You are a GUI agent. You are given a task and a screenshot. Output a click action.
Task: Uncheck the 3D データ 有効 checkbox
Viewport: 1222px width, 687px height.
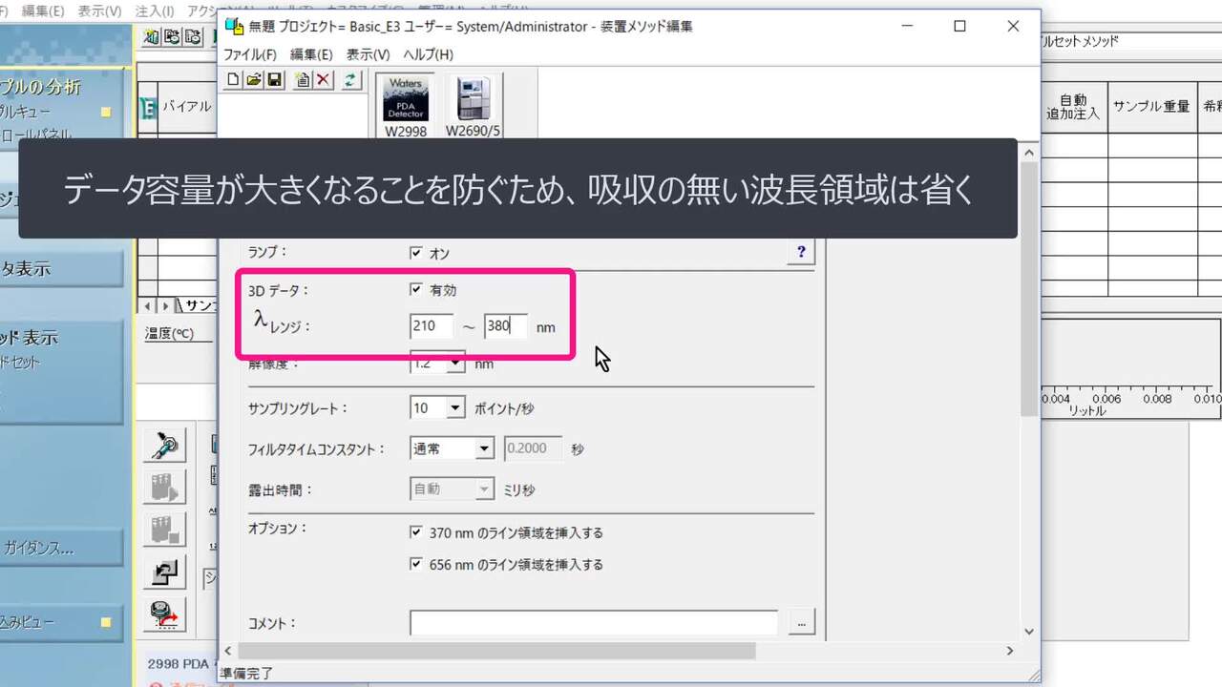415,289
